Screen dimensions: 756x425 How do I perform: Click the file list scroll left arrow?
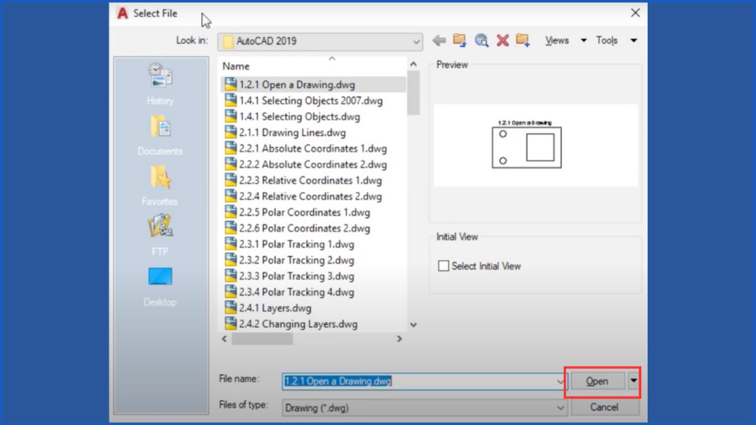pyautogui.click(x=225, y=338)
